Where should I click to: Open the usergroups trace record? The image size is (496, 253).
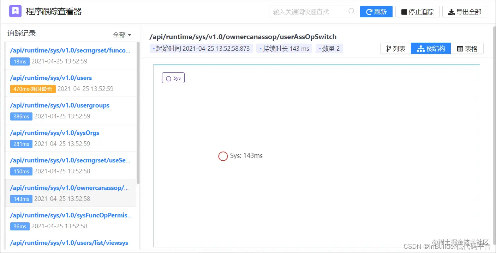[x=70, y=111]
